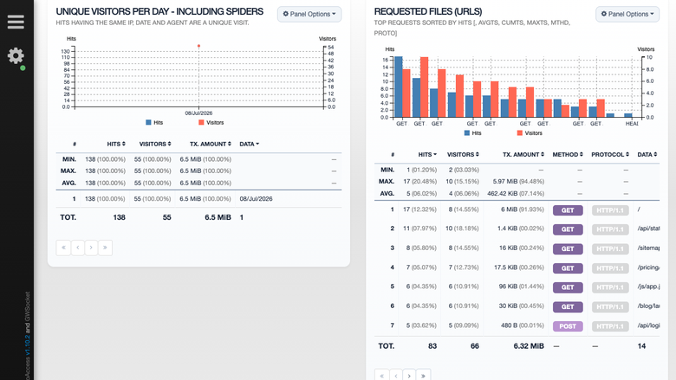This screenshot has height=380, width=676.
Task: Go to last page in requested files panel
Action: (423, 376)
